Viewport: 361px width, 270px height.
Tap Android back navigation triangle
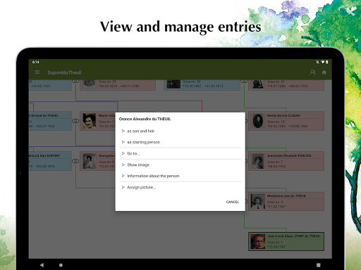click(x=42, y=265)
